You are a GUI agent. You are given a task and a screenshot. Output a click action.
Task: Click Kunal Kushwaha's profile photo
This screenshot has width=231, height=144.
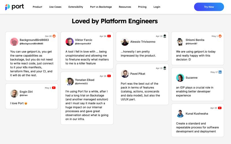pyautogui.click(x=180, y=113)
